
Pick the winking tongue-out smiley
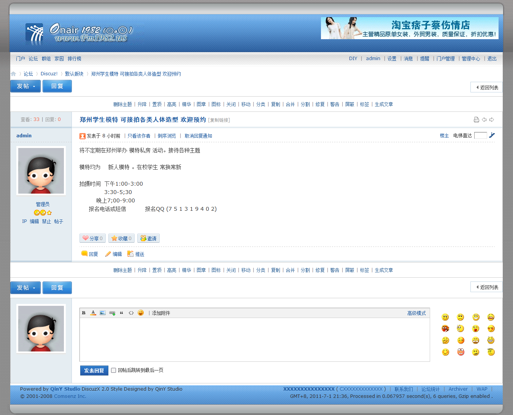pos(476,329)
